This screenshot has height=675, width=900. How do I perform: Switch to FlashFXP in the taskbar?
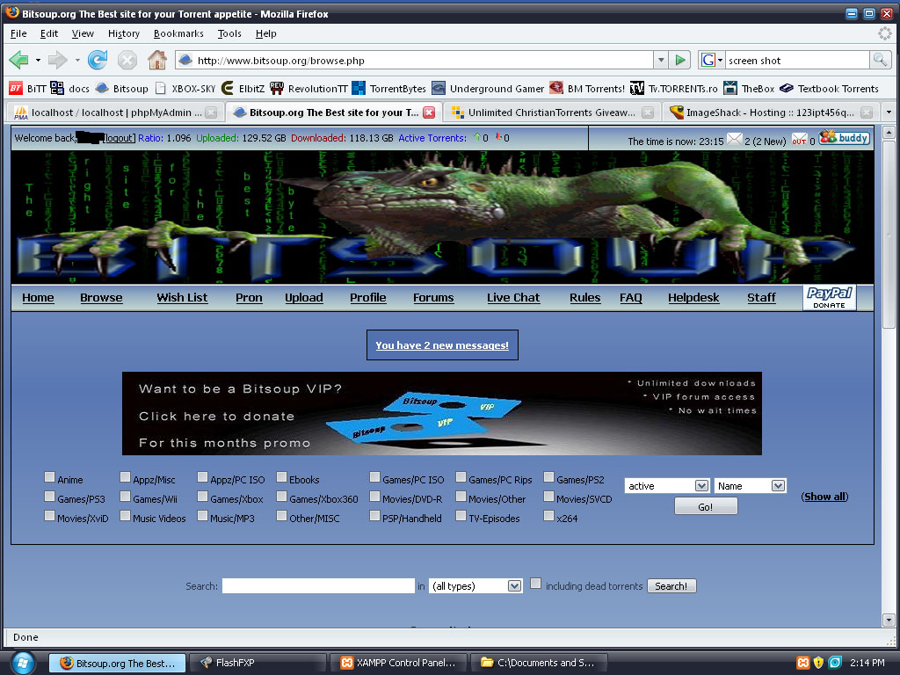258,663
